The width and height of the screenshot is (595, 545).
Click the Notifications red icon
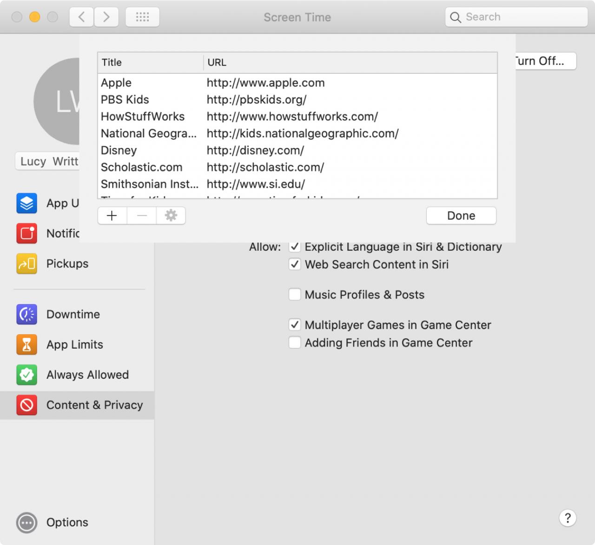click(26, 234)
